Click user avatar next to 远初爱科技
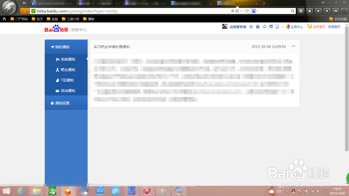Image resolution: width=349 pixels, height=196 pixels. tap(225, 27)
